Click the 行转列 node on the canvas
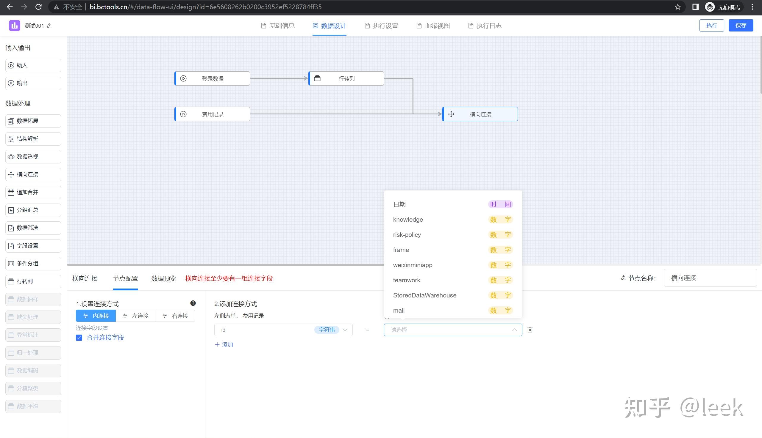Image resolution: width=762 pixels, height=438 pixels. [346, 78]
